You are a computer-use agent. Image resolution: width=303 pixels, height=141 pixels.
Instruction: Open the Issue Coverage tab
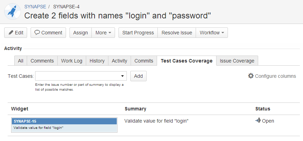[237, 61]
